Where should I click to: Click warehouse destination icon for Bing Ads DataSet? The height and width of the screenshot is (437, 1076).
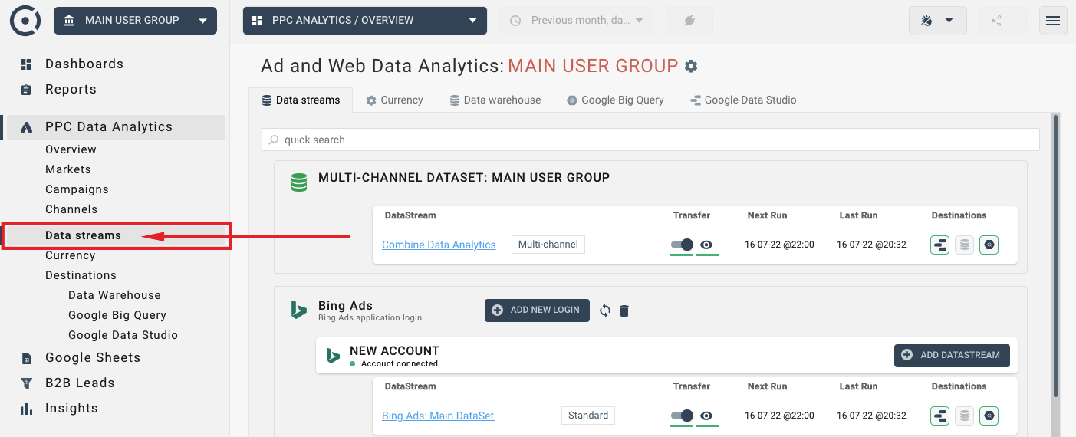point(965,416)
